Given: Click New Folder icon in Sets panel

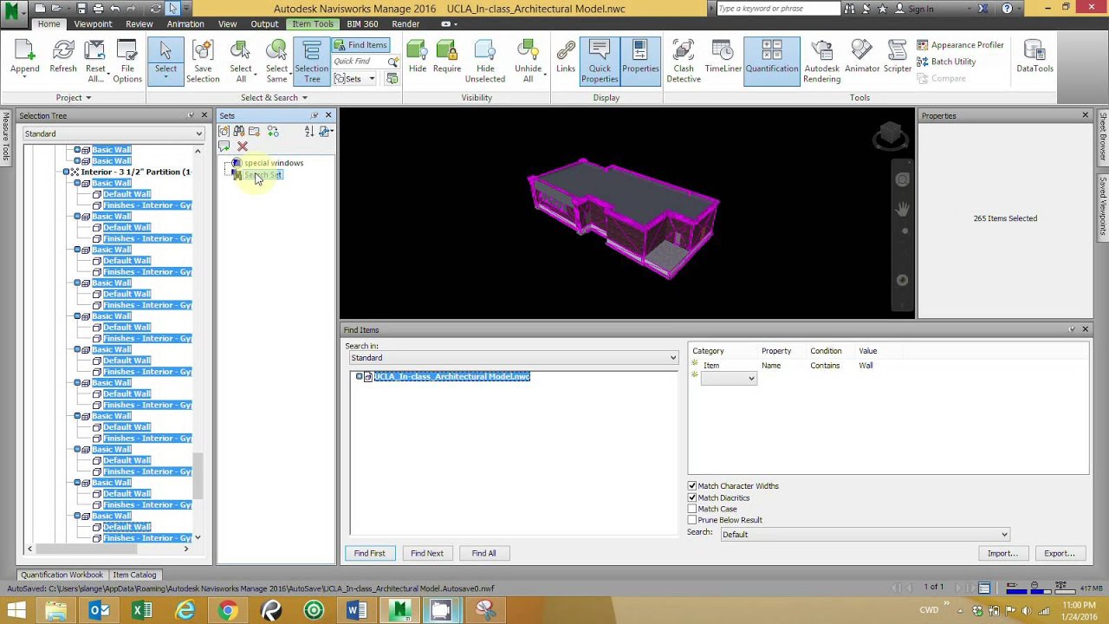Looking at the screenshot, I should [254, 132].
